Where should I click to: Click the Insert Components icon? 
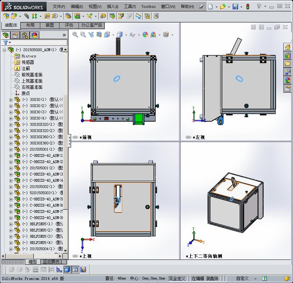tap(14, 16)
